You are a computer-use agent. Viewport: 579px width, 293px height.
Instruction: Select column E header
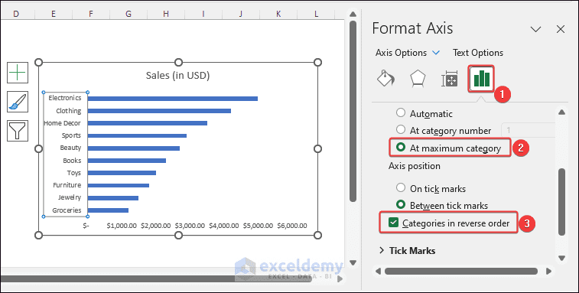[x=54, y=14]
